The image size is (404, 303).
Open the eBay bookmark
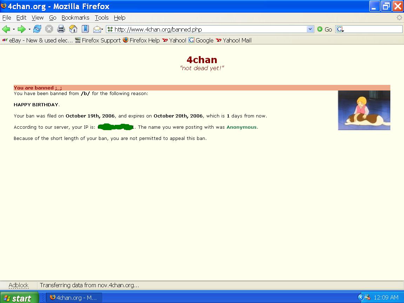click(38, 40)
